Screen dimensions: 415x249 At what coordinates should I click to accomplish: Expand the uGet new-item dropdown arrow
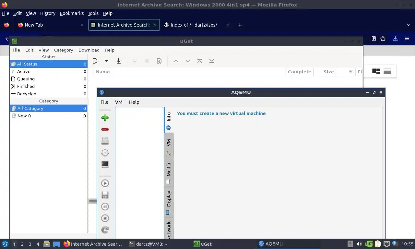[x=106, y=61]
